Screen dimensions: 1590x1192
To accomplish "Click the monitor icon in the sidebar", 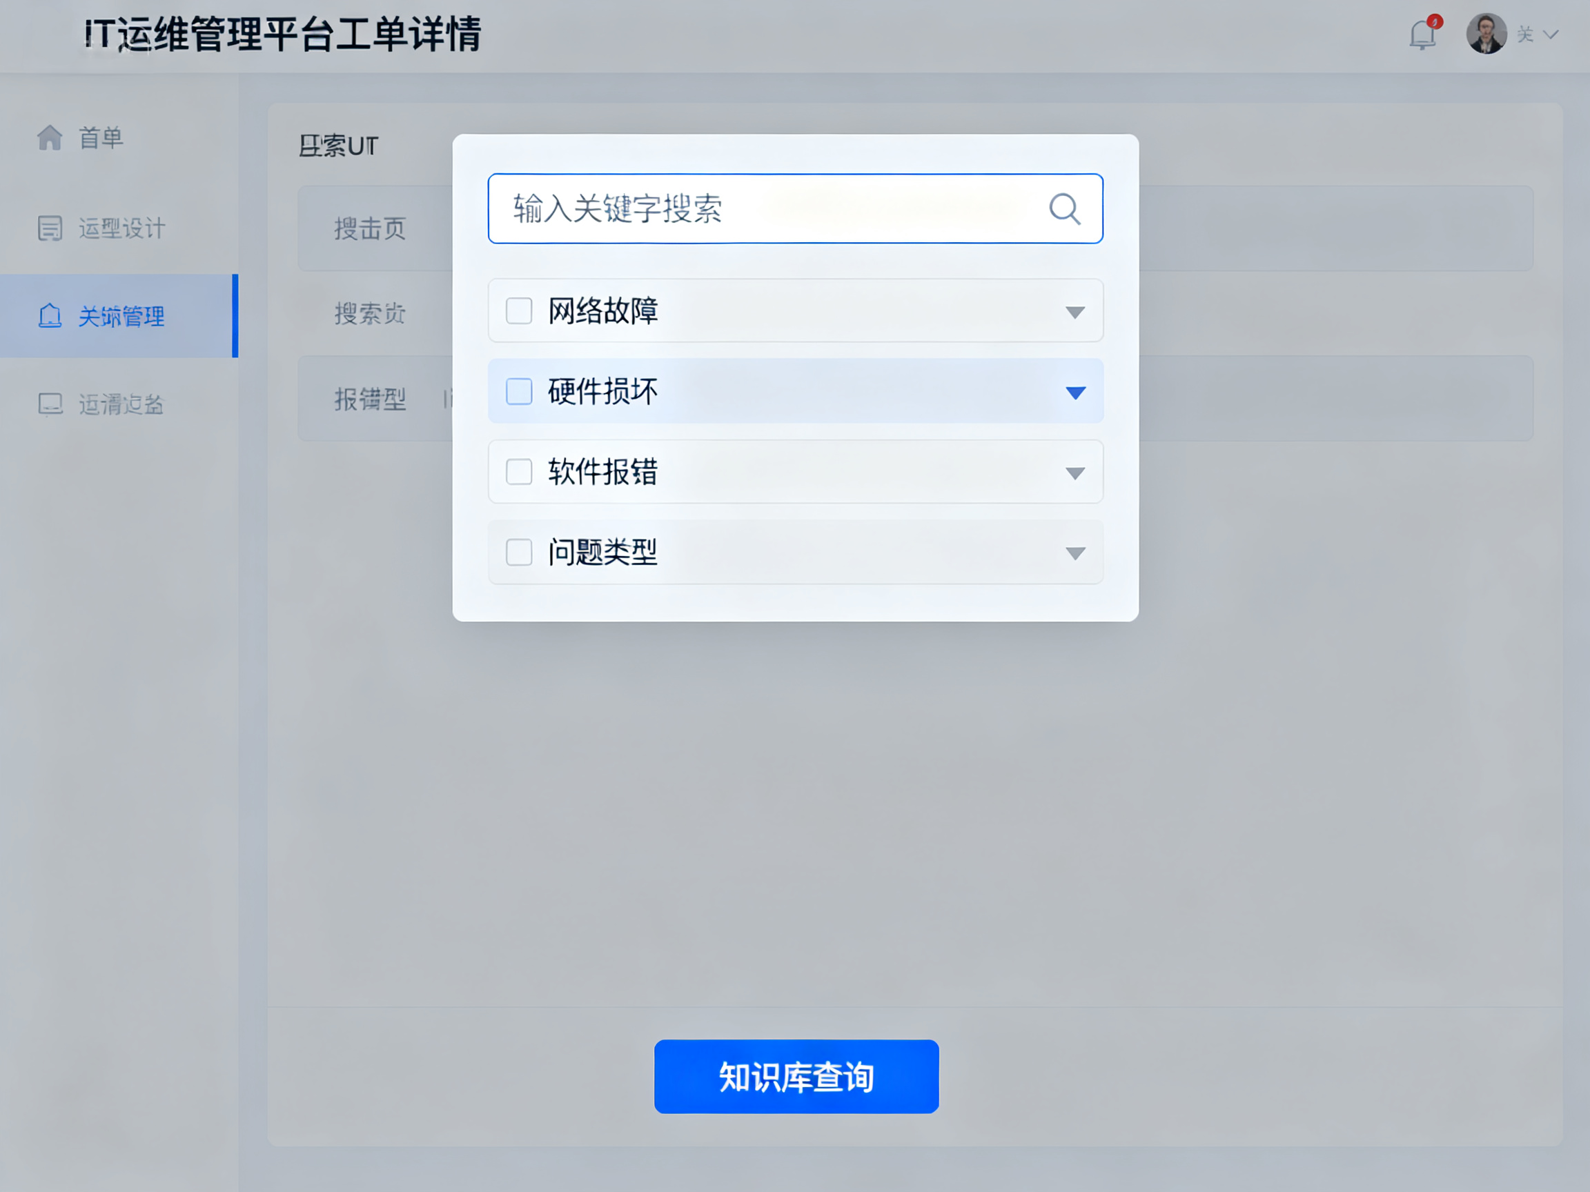I will pos(50,404).
